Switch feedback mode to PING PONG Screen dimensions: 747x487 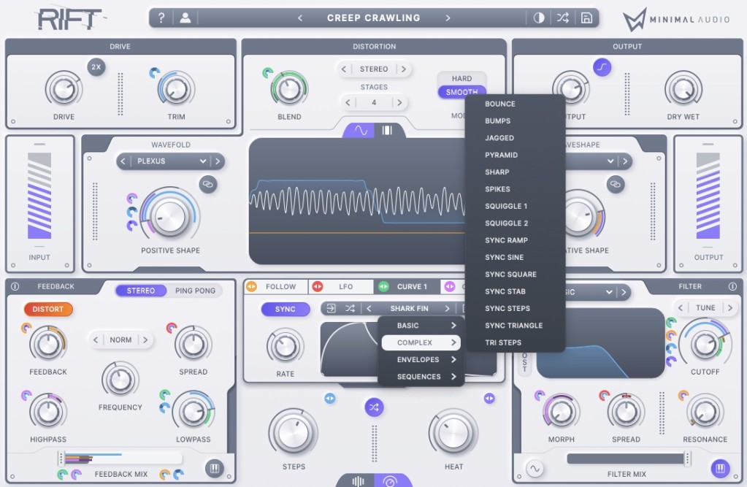point(195,291)
